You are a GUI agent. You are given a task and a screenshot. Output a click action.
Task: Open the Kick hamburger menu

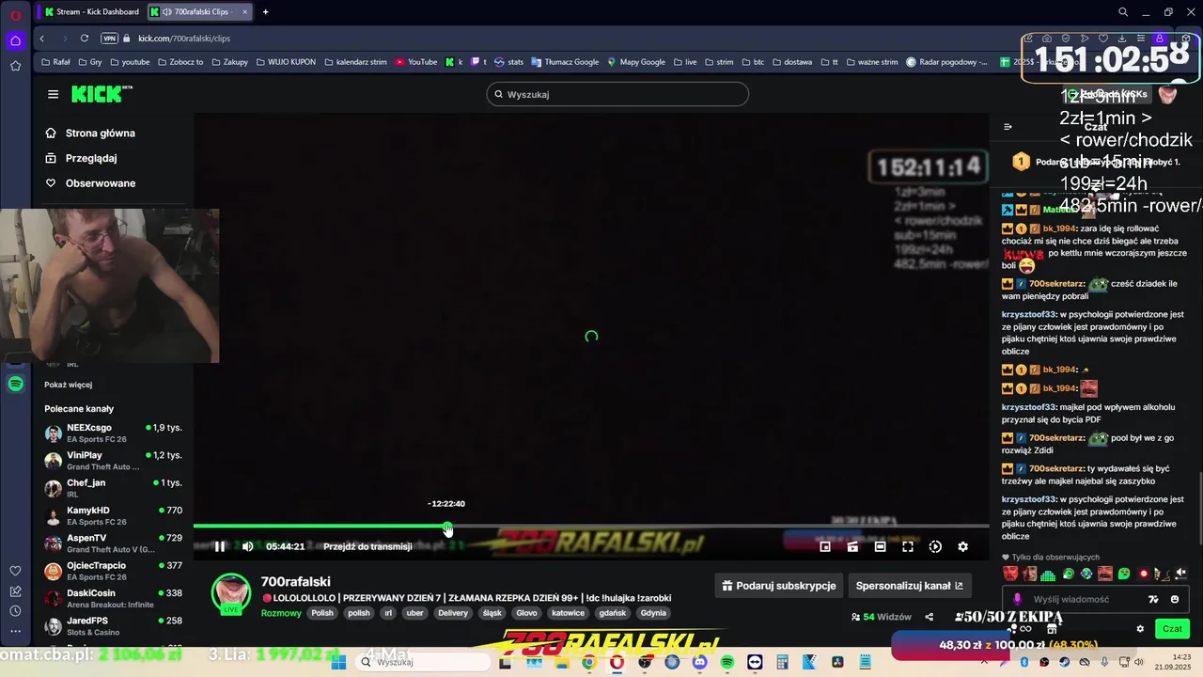53,94
